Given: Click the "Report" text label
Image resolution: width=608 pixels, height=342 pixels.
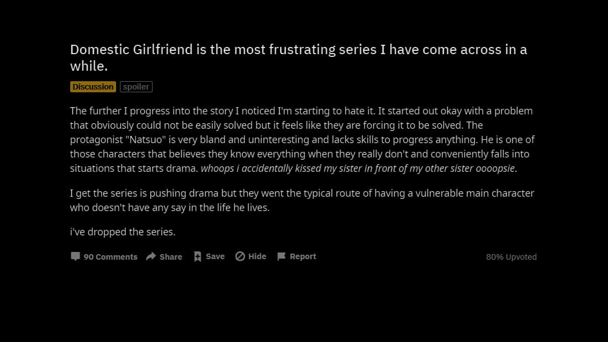Looking at the screenshot, I should tap(303, 256).
